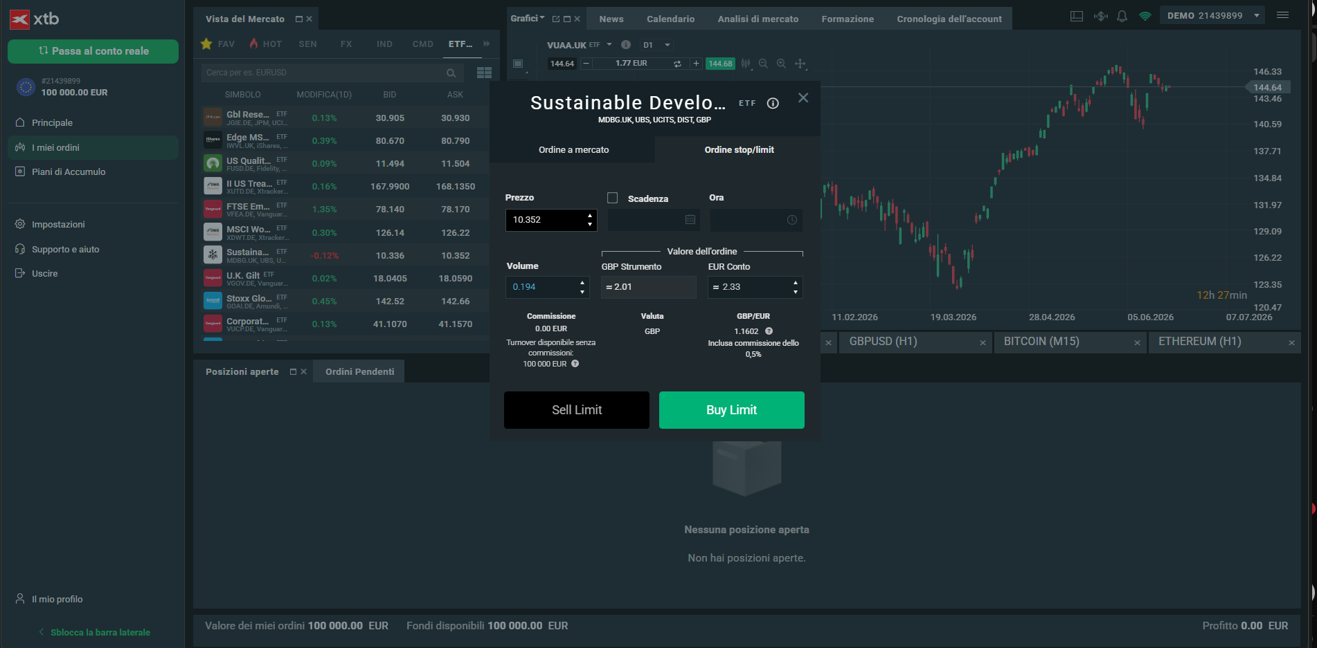Click the price alert dollar icon
This screenshot has height=648, width=1317.
click(1100, 16)
